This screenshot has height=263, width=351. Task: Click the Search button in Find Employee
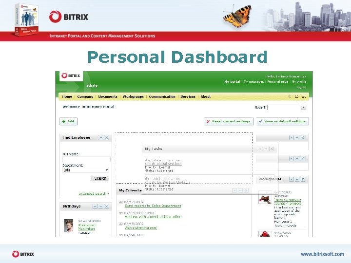pyautogui.click(x=100, y=178)
